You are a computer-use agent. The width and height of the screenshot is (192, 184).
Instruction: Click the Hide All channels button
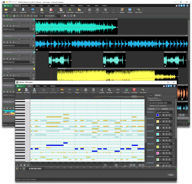click(167, 109)
